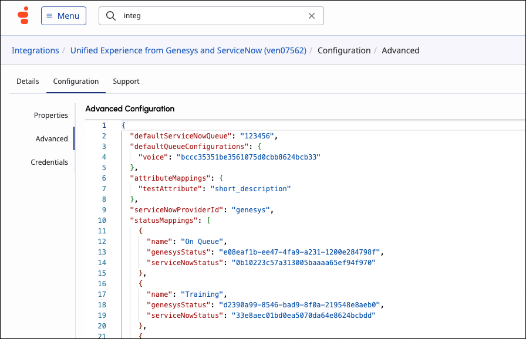Click line number 16 in the gutter
Viewport: 526px width, 339px height.
[x=102, y=284]
